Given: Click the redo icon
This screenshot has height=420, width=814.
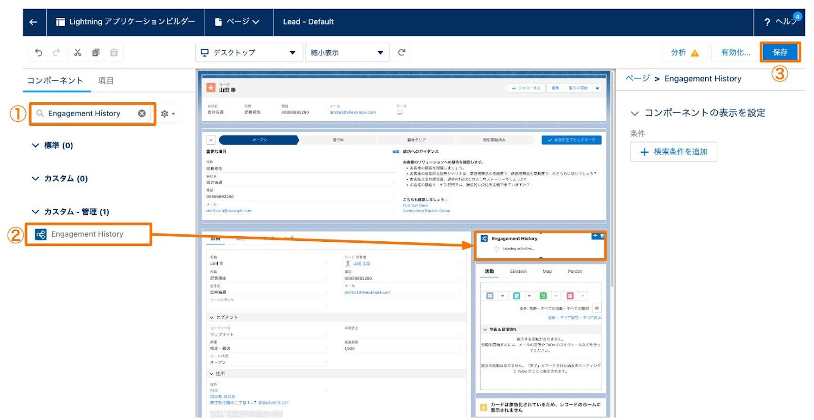Looking at the screenshot, I should tap(56, 52).
